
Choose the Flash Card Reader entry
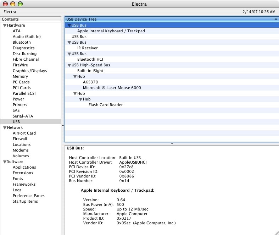pos(106,105)
